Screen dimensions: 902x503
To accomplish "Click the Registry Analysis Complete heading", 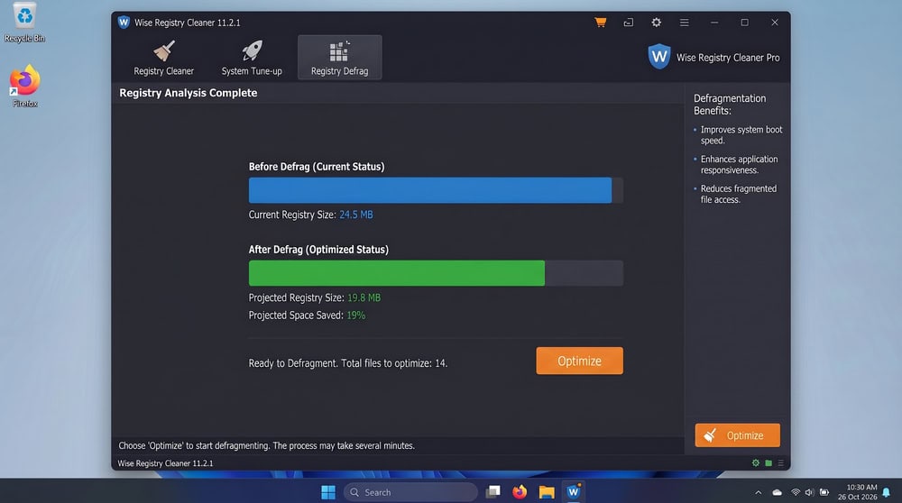I will coord(189,93).
